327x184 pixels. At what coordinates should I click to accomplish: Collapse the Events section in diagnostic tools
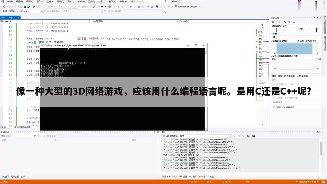pyautogui.click(x=272, y=33)
